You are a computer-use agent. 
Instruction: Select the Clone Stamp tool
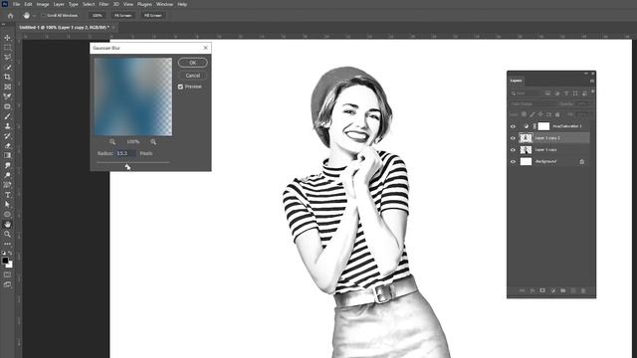(x=7, y=126)
